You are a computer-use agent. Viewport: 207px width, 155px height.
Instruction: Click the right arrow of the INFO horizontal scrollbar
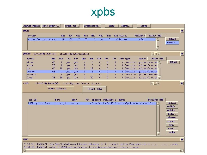coord(182,151)
